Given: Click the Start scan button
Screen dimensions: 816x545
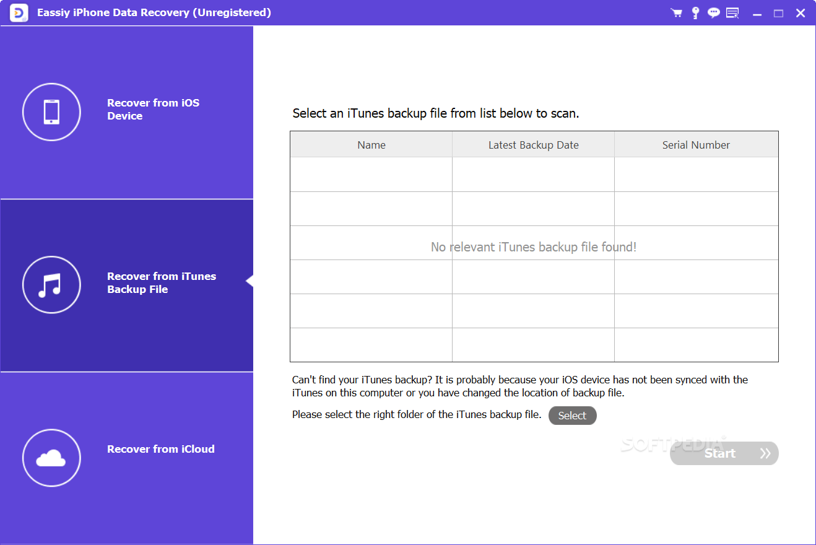Looking at the screenshot, I should 724,453.
